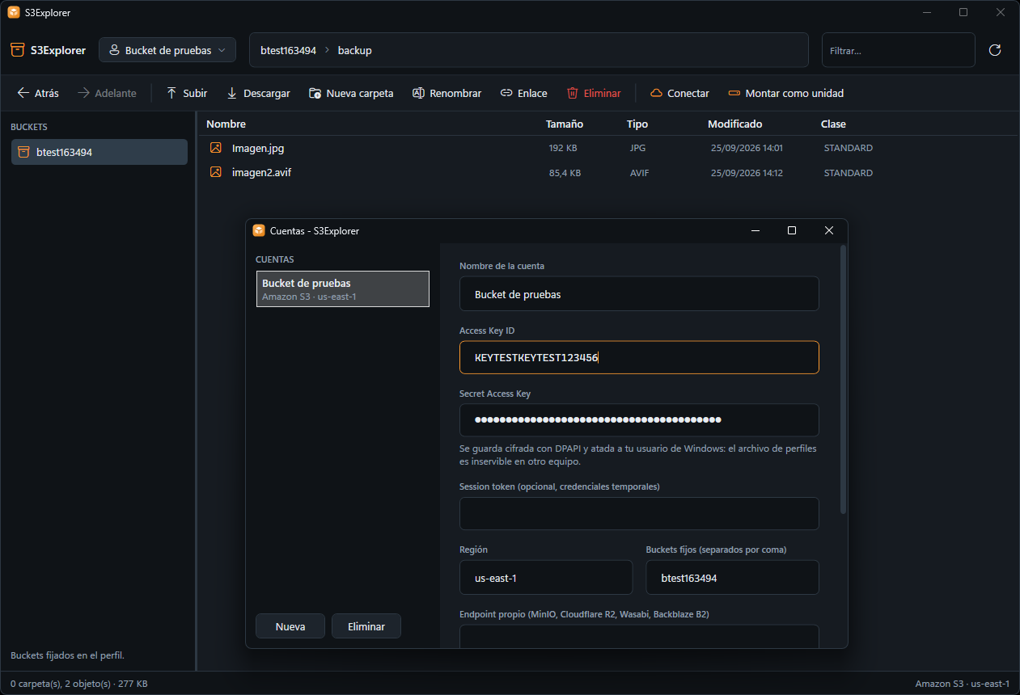Click Conectar cloud toolbar button
This screenshot has width=1020, height=695.
(x=679, y=93)
